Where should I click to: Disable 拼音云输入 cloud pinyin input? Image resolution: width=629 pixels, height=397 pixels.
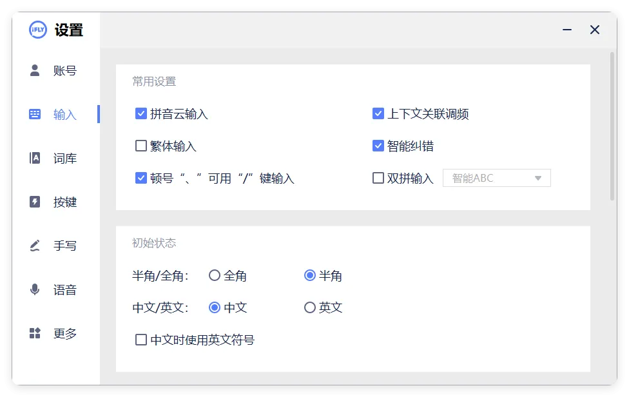pyautogui.click(x=140, y=113)
